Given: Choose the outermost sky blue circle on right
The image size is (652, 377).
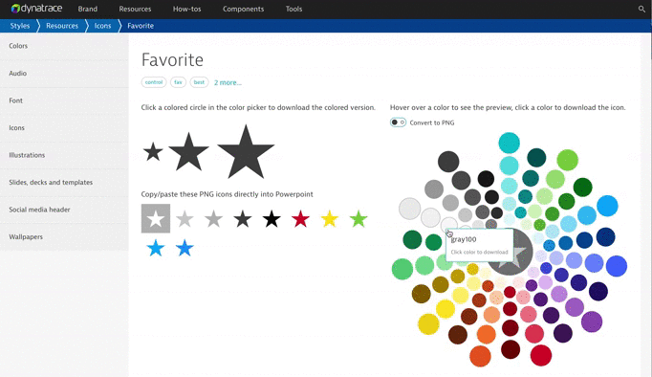Looking at the screenshot, I should pos(607,206).
